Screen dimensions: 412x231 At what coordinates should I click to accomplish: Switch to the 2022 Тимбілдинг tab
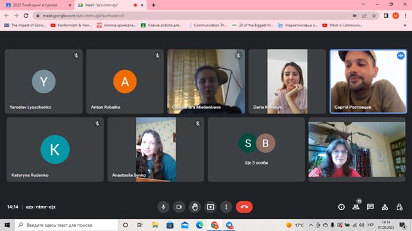pos(38,5)
